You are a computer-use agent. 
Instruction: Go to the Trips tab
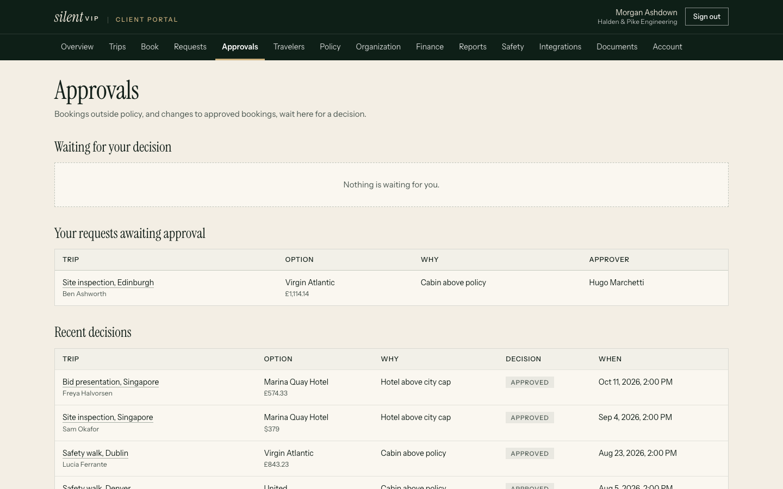point(117,47)
